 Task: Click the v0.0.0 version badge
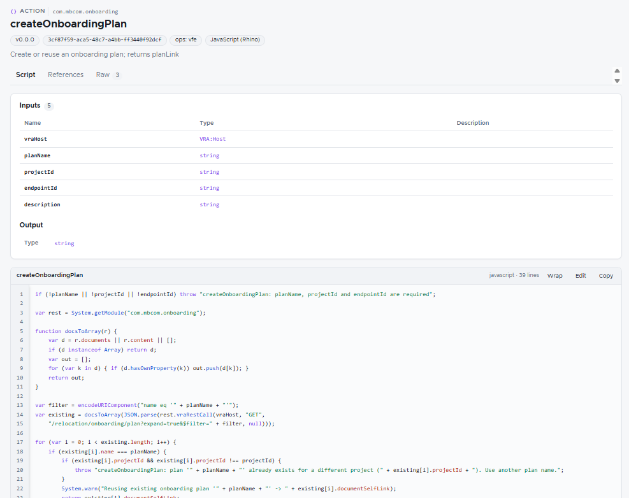click(x=25, y=39)
